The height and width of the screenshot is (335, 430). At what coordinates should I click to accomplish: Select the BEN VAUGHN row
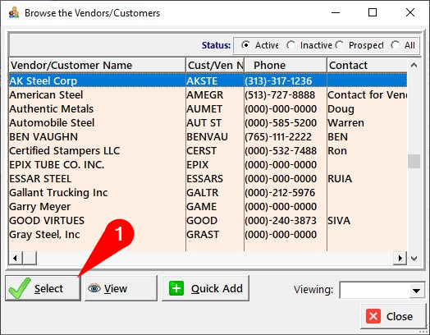(x=208, y=136)
